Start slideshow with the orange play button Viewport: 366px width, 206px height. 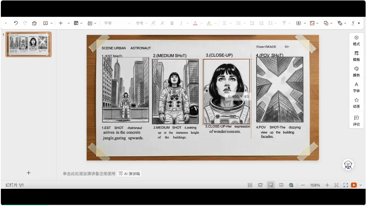[354, 185]
